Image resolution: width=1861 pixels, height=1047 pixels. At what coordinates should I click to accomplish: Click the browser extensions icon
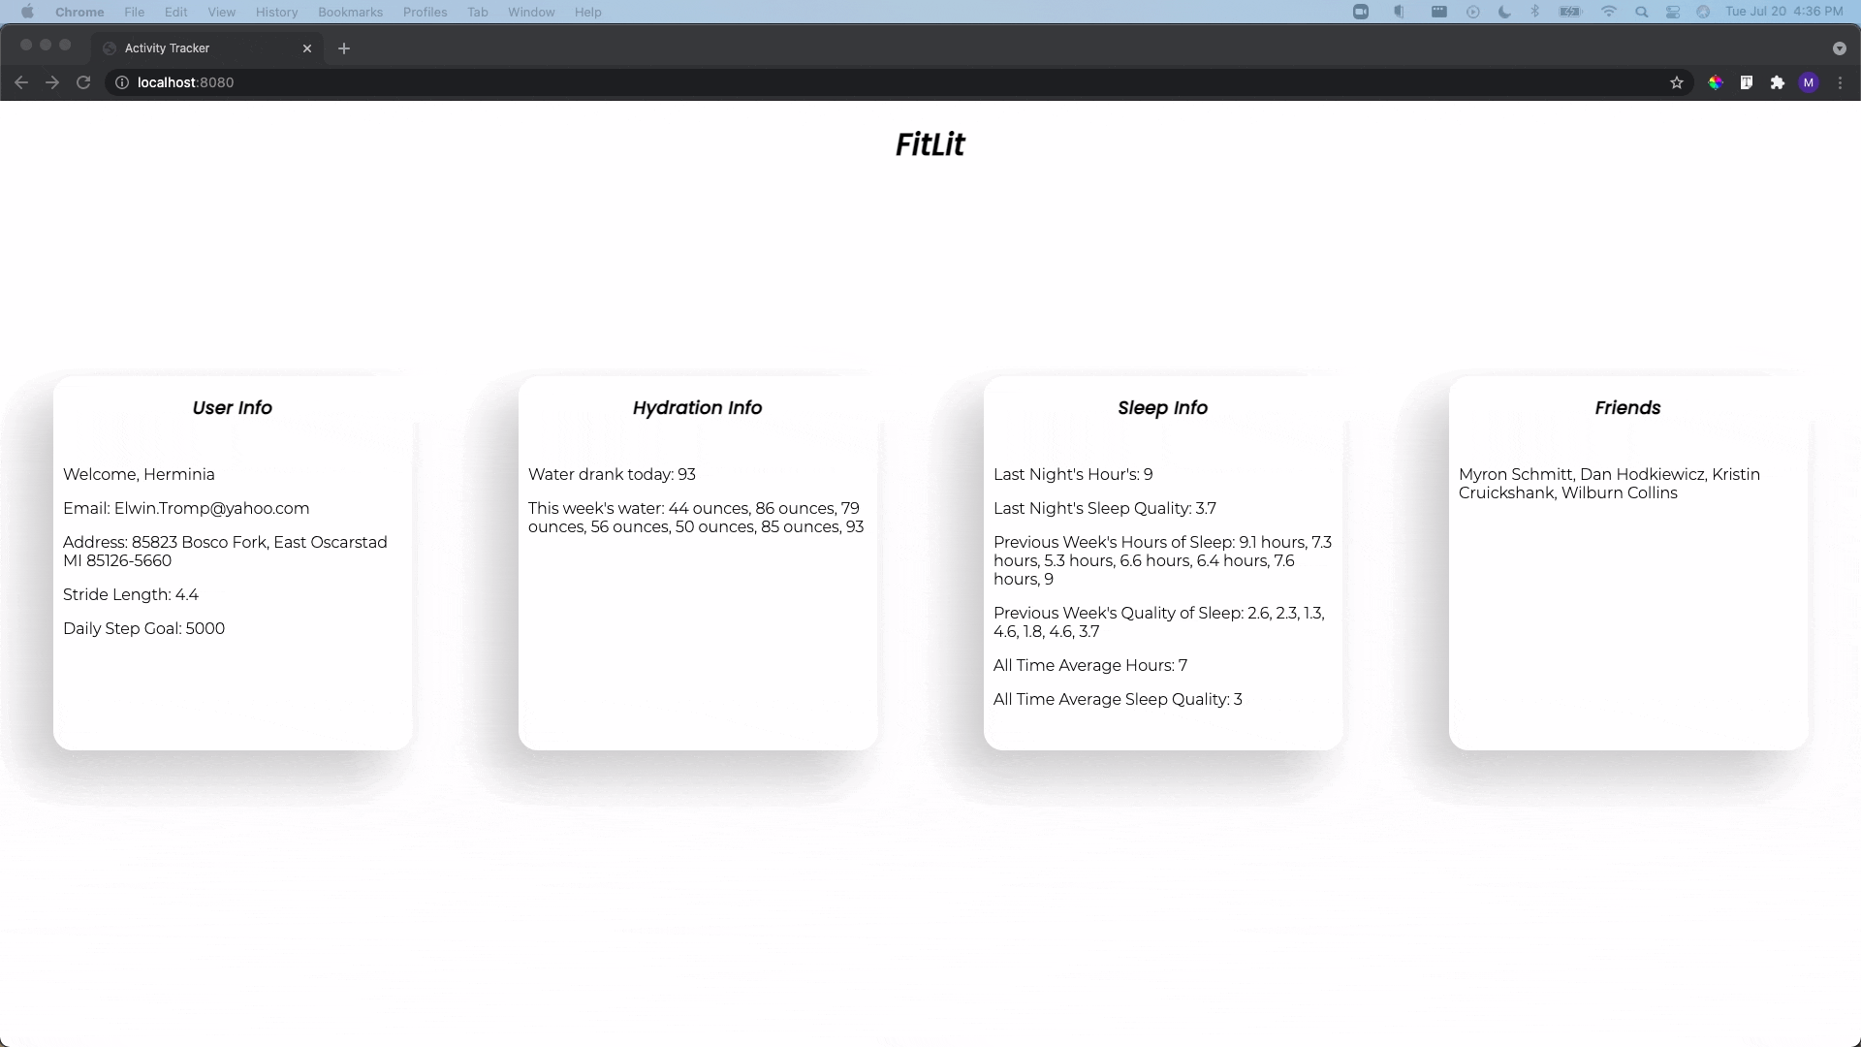(1777, 81)
